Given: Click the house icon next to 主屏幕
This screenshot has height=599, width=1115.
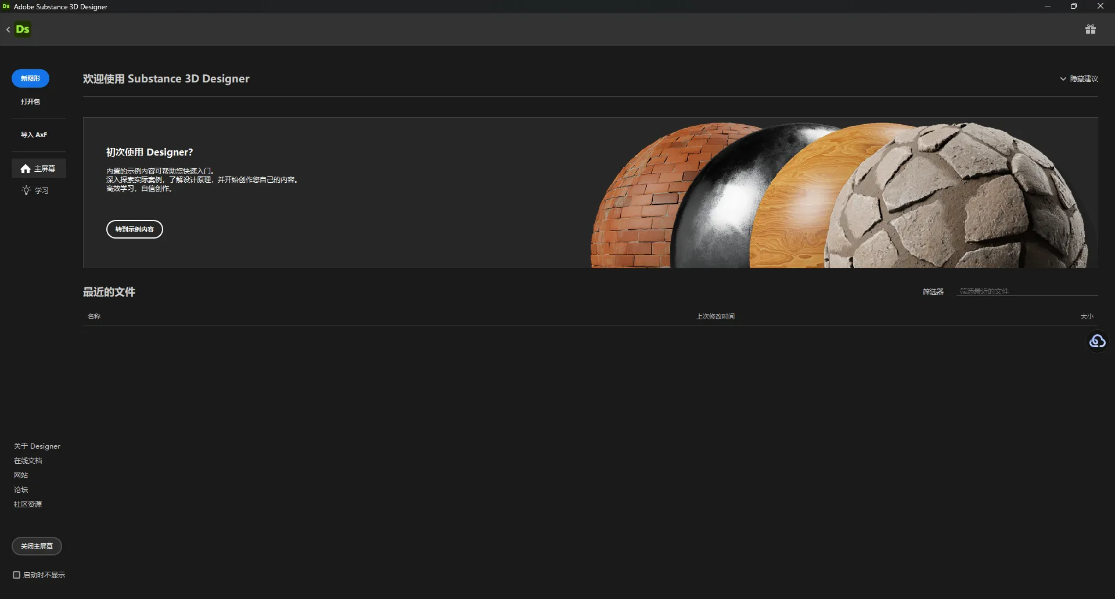Looking at the screenshot, I should tap(26, 169).
